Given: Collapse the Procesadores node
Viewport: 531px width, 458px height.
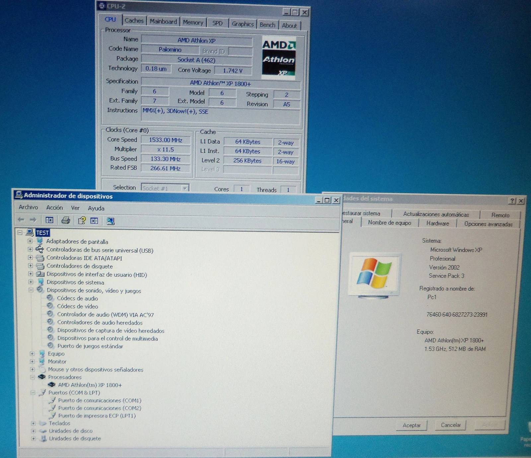Looking at the screenshot, I should 32,377.
